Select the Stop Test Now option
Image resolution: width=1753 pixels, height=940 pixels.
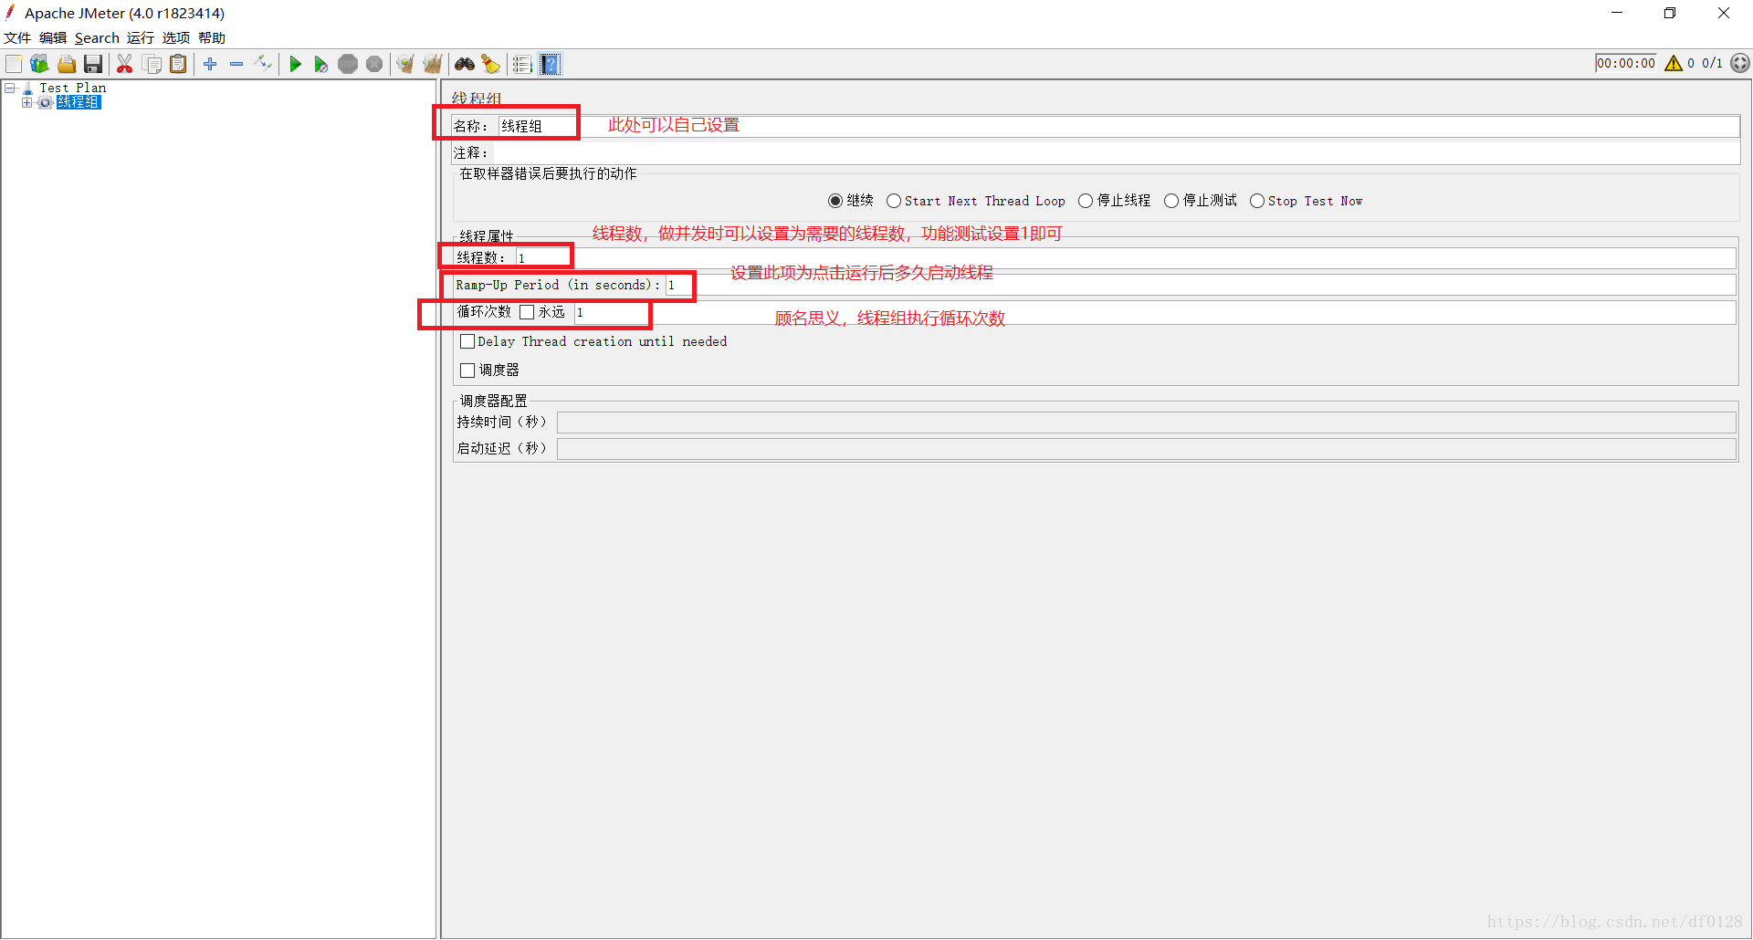coord(1257,201)
